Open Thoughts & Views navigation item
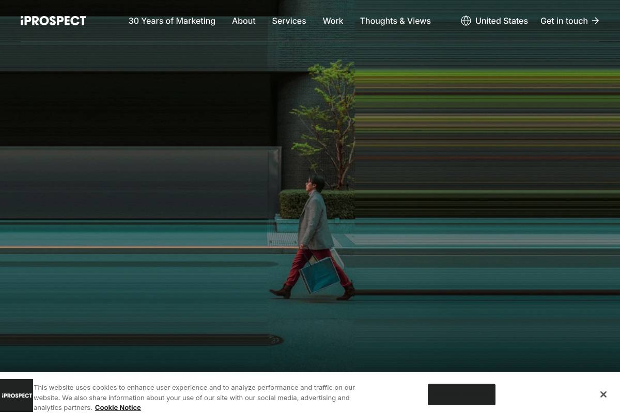Viewport: 620px width, 413px height. (395, 21)
